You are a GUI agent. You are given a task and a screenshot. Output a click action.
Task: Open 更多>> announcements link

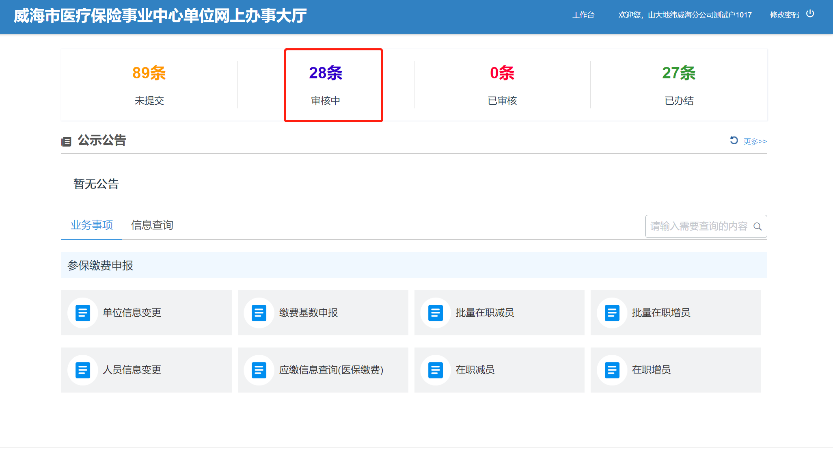(755, 141)
